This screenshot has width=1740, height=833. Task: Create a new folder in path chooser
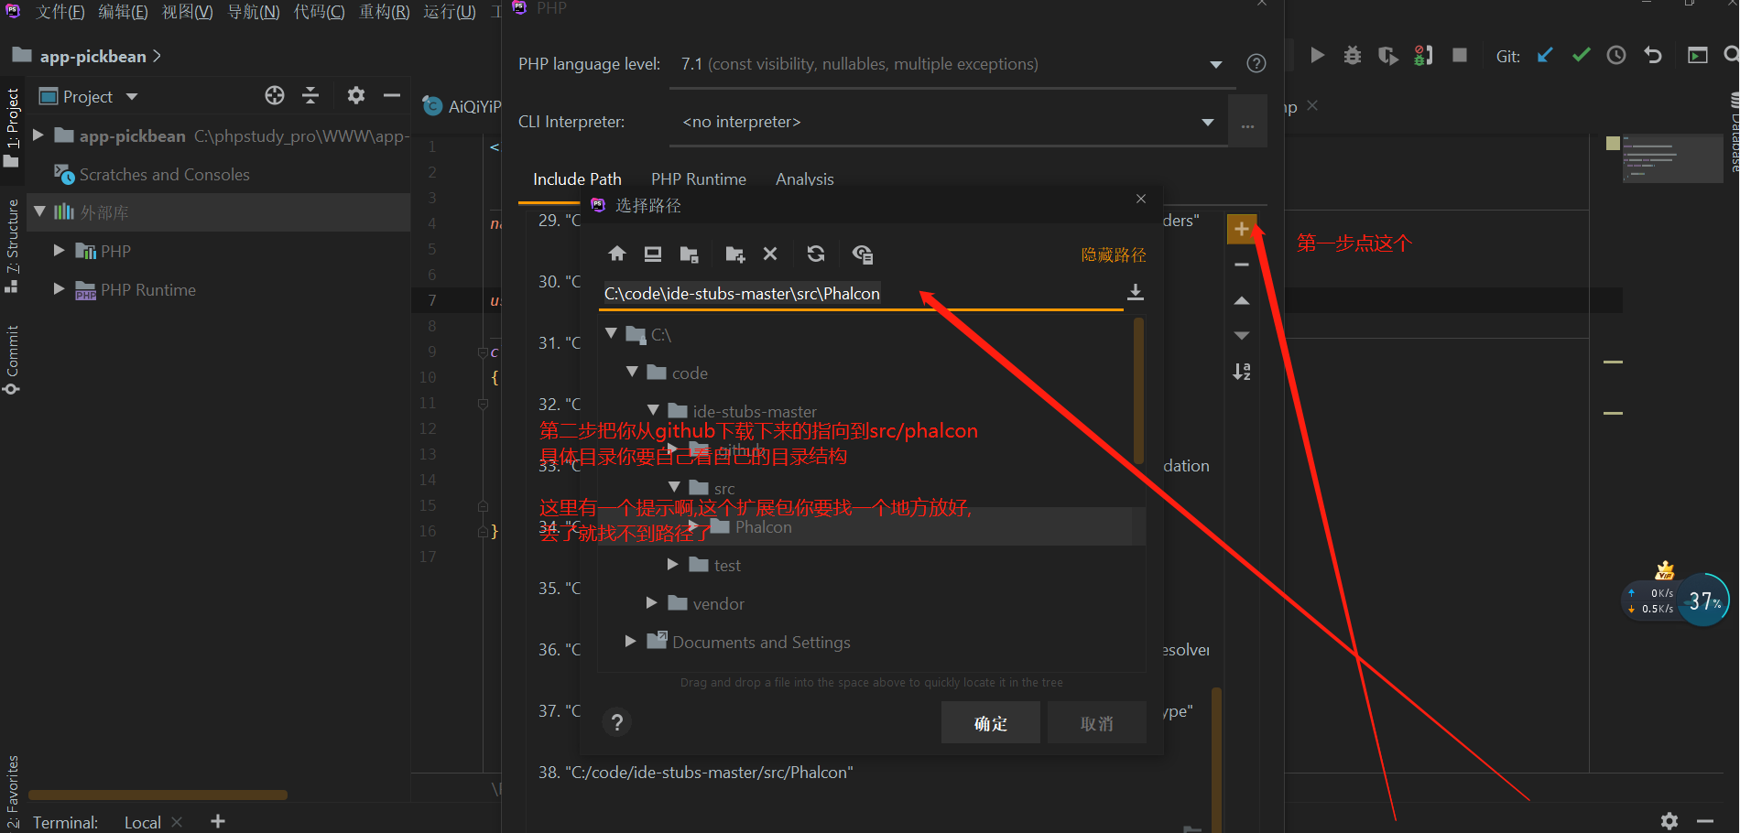(x=734, y=254)
